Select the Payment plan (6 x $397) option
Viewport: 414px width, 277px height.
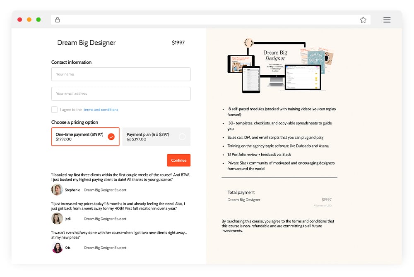(156, 136)
